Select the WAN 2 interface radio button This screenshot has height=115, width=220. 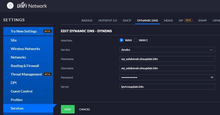[x=136, y=40]
